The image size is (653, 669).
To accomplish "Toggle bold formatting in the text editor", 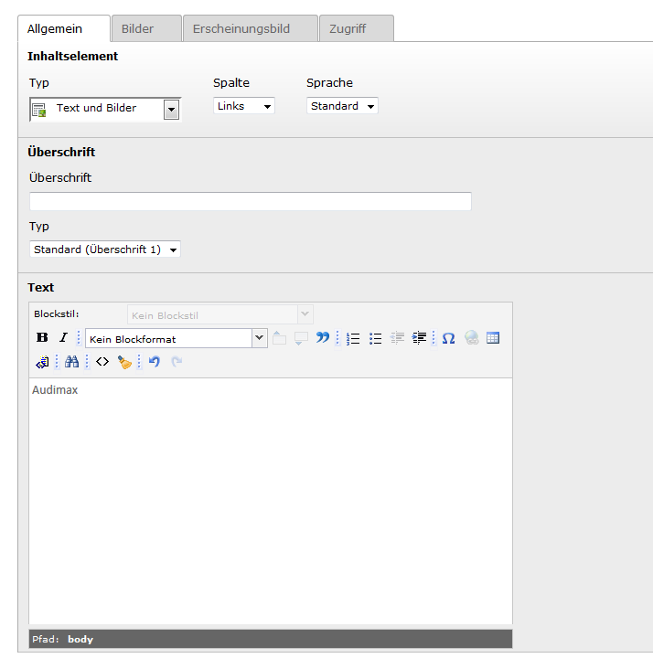I will click(42, 338).
